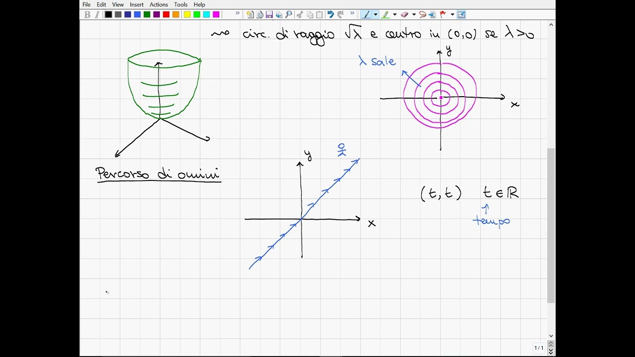Choose the purple ink color swatch
The image size is (635, 357).
[157, 15]
